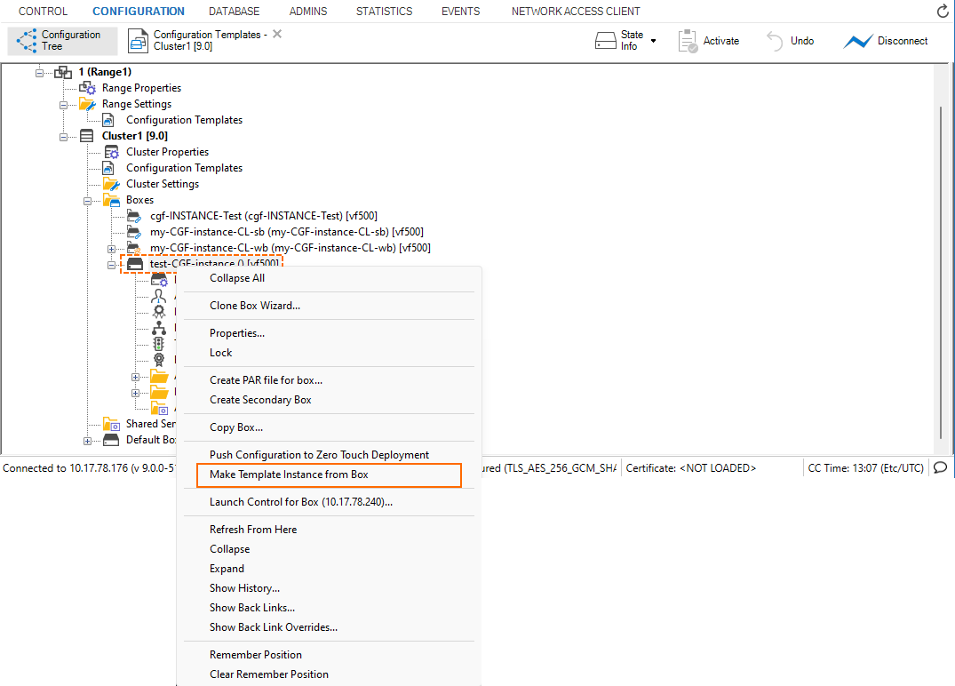Image resolution: width=955 pixels, height=686 pixels.
Task: Expand the first folder under test-CGF-instance
Action: (135, 377)
